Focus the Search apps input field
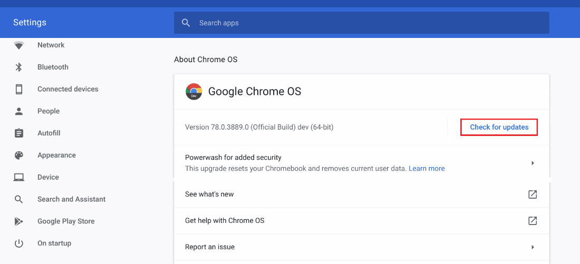The width and height of the screenshot is (580, 264). [x=361, y=23]
